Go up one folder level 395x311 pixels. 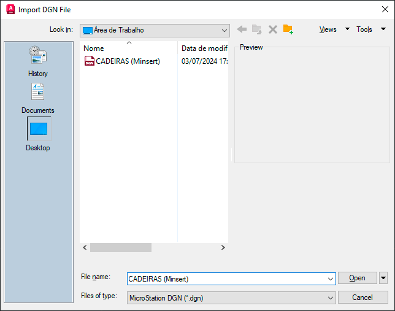pos(257,29)
